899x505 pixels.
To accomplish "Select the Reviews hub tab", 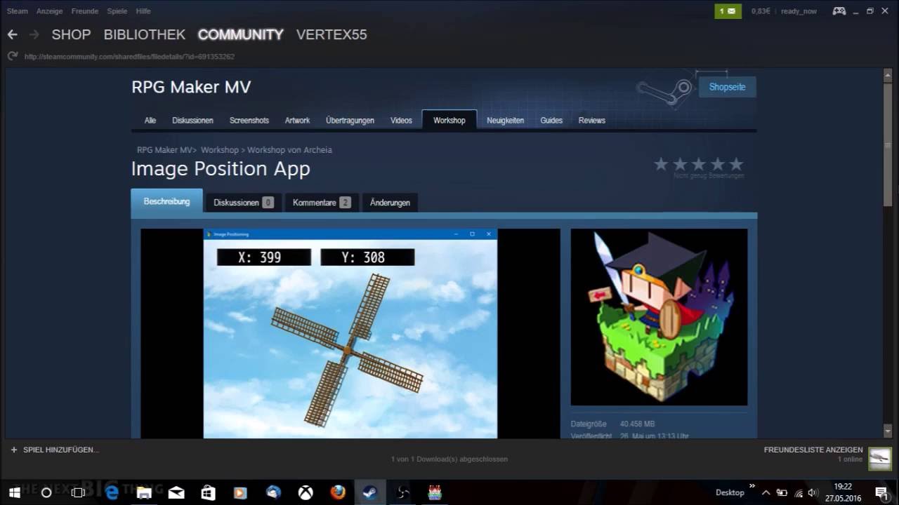I will tap(592, 121).
